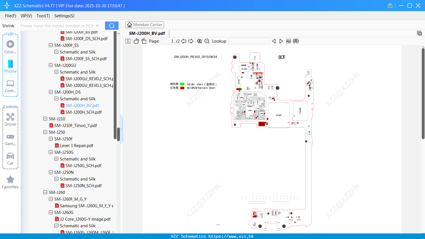Click the green solder short legend swatch
Viewport: 425px width, 239px height.
point(182,84)
